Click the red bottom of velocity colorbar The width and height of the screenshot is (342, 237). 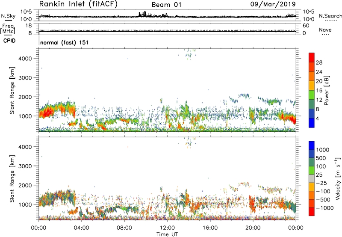coord(312,212)
